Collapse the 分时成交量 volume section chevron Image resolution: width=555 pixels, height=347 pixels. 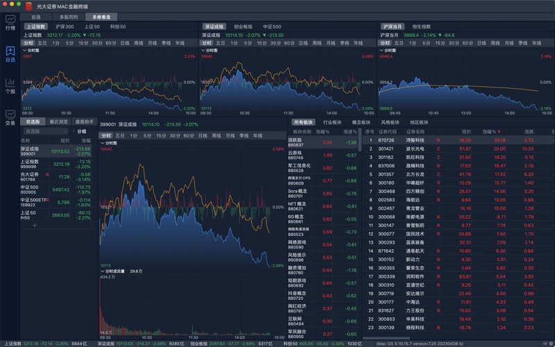pos(103,271)
